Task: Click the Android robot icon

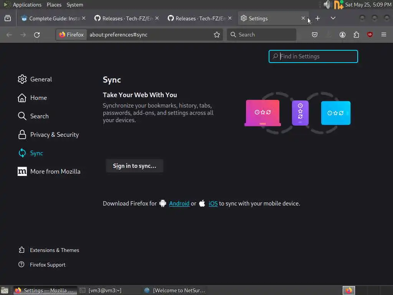Action: [163, 203]
